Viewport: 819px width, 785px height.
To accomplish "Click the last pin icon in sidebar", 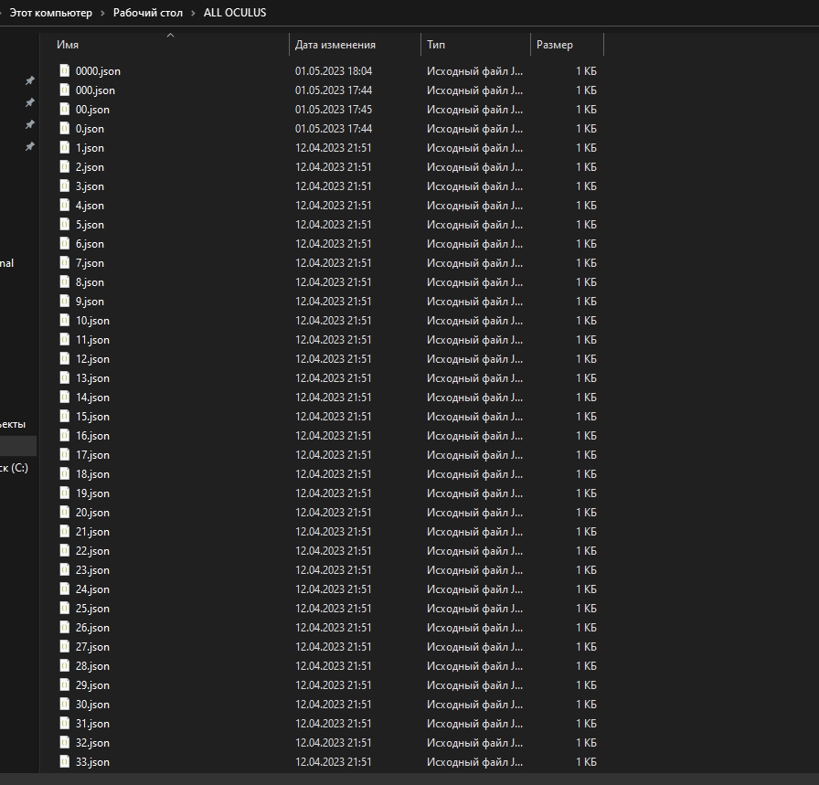I will (x=29, y=146).
